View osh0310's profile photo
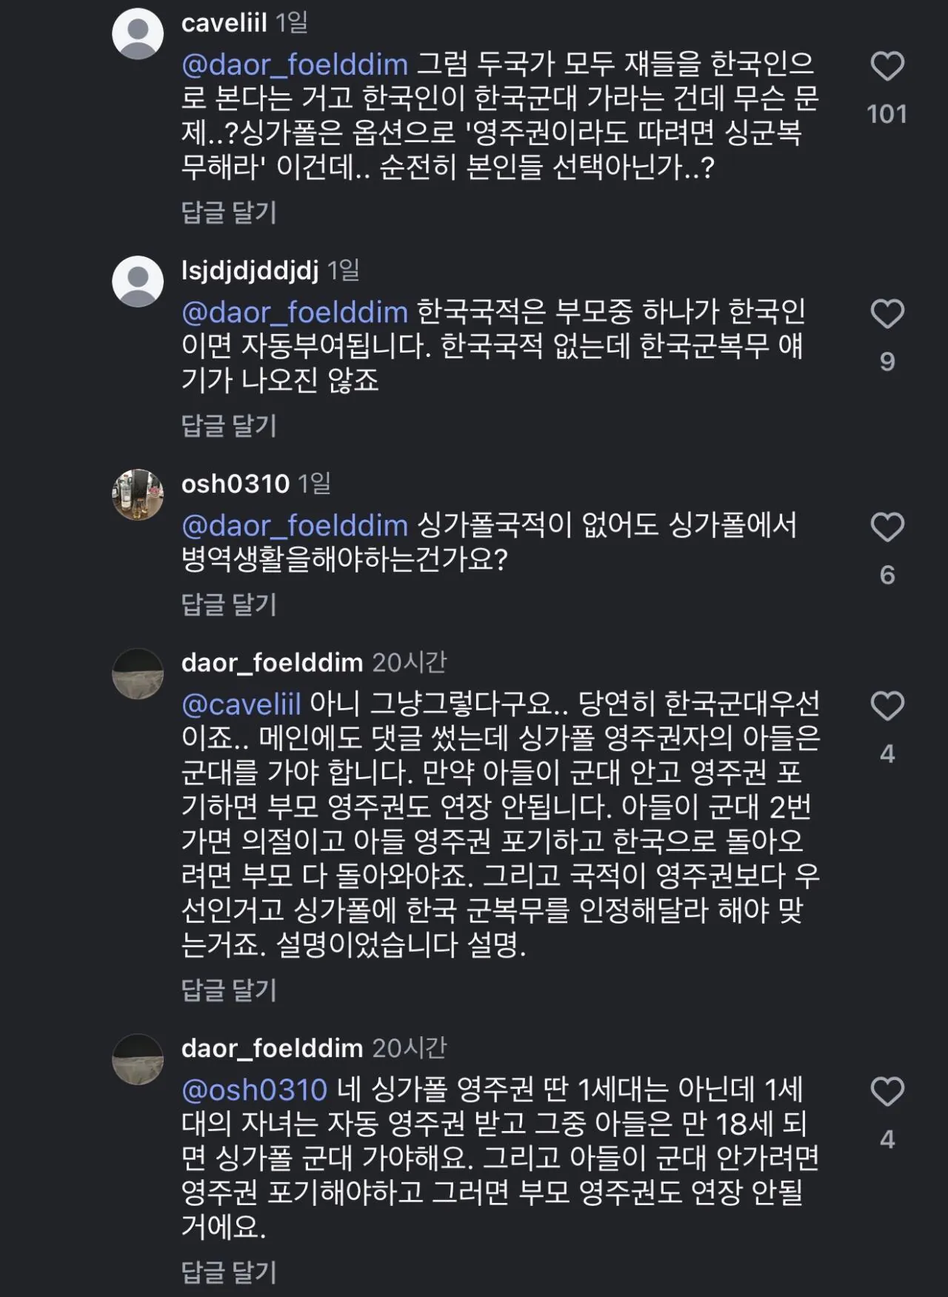Screen dimensions: 948x1297 click(x=138, y=494)
